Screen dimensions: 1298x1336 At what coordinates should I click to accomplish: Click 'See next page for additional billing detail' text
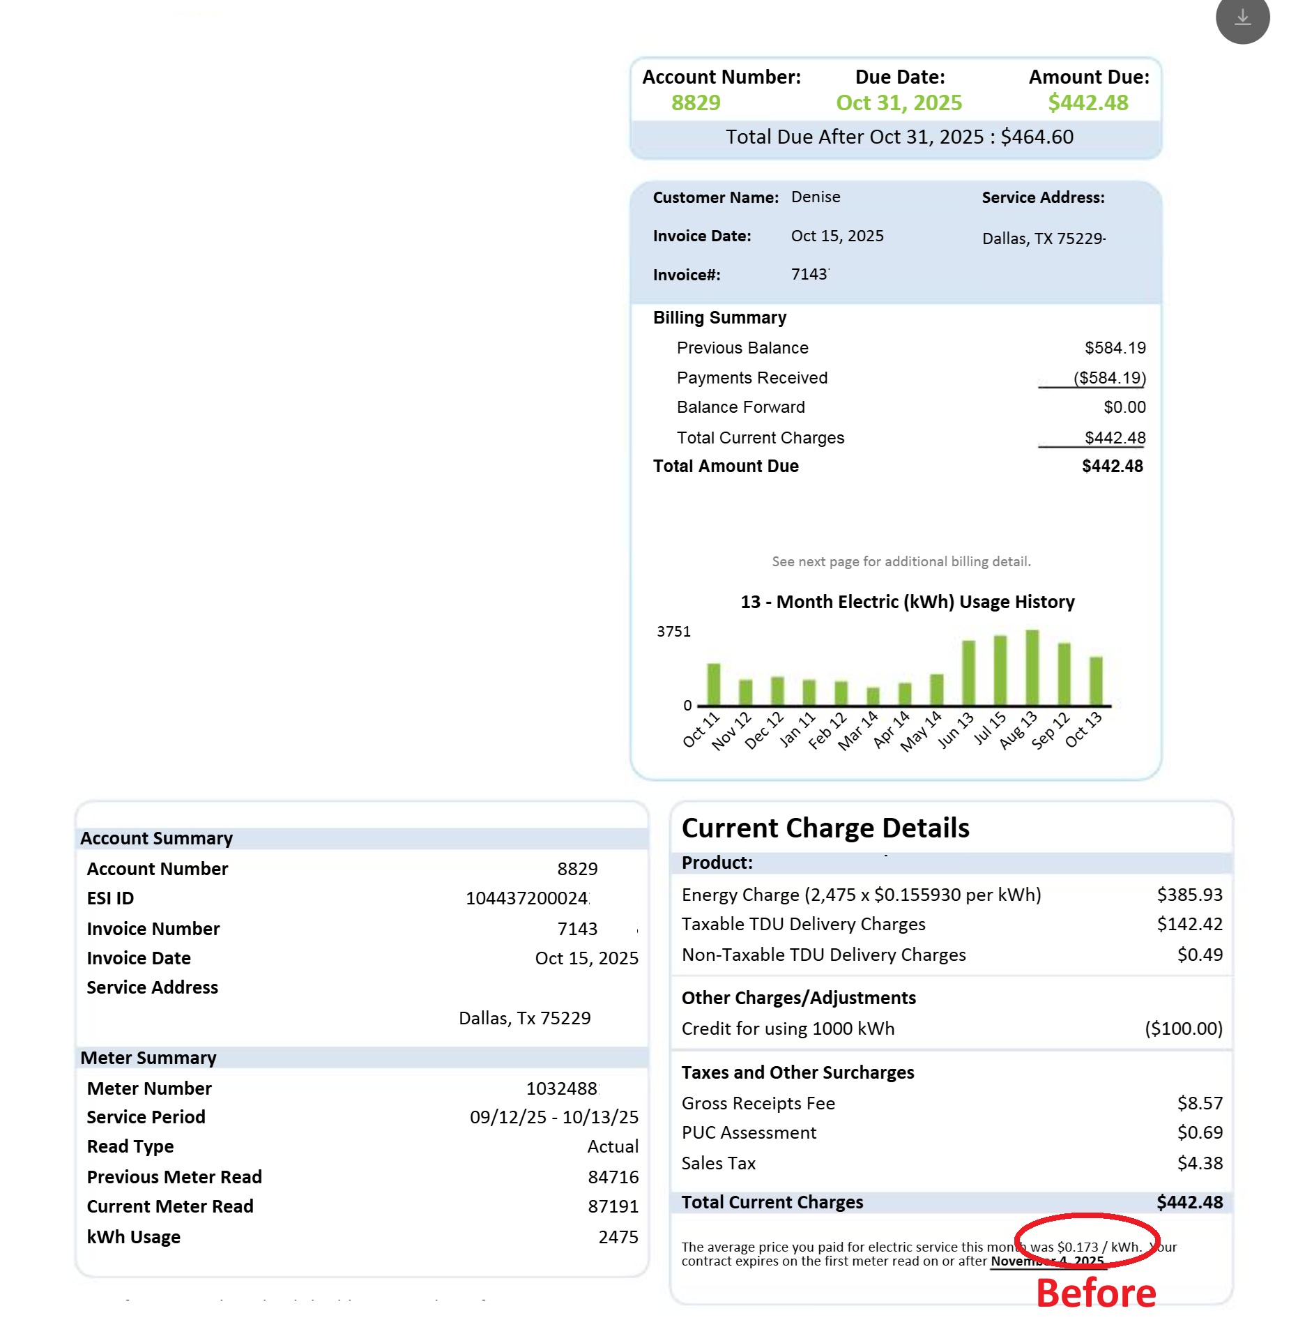(x=901, y=561)
